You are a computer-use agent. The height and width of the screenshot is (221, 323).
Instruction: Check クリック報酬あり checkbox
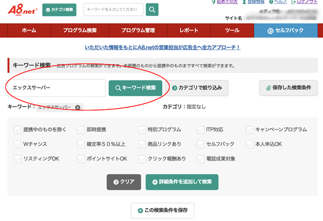point(142,159)
